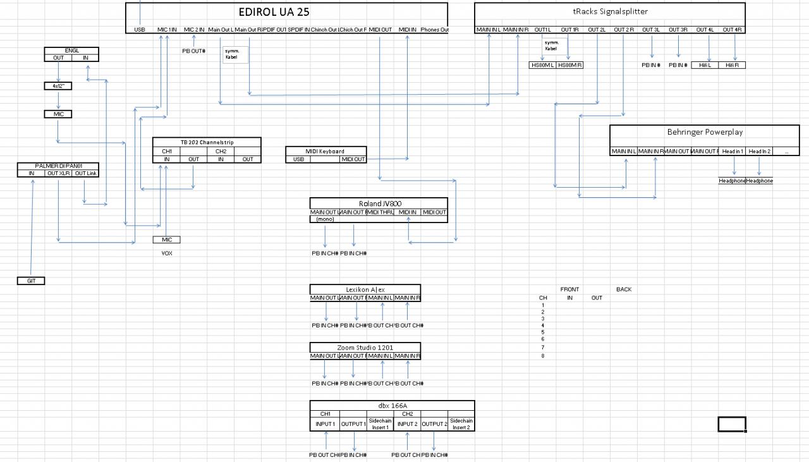The width and height of the screenshot is (809, 462).
Task: Select the OUTPUT 2 cell
Action: [434, 424]
